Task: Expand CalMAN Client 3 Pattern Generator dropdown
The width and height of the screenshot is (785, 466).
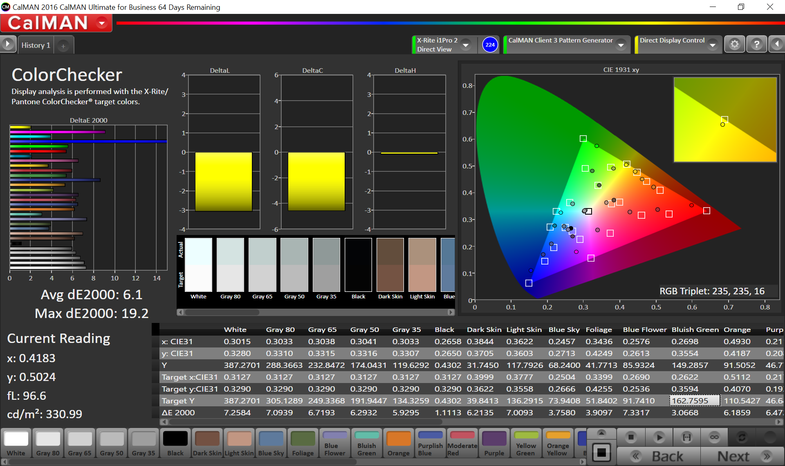Action: 621,45
